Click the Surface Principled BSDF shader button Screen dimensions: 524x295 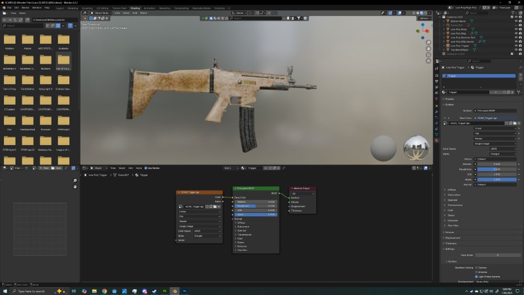pyautogui.click(x=495, y=111)
